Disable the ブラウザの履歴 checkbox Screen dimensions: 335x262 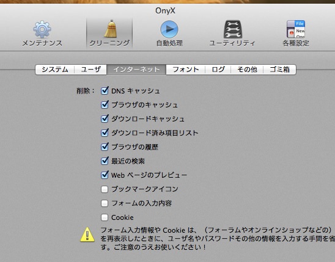pos(105,147)
